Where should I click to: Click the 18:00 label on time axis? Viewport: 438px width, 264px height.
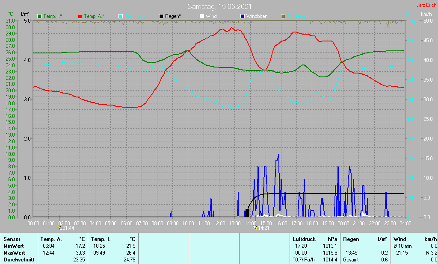pos(312,223)
